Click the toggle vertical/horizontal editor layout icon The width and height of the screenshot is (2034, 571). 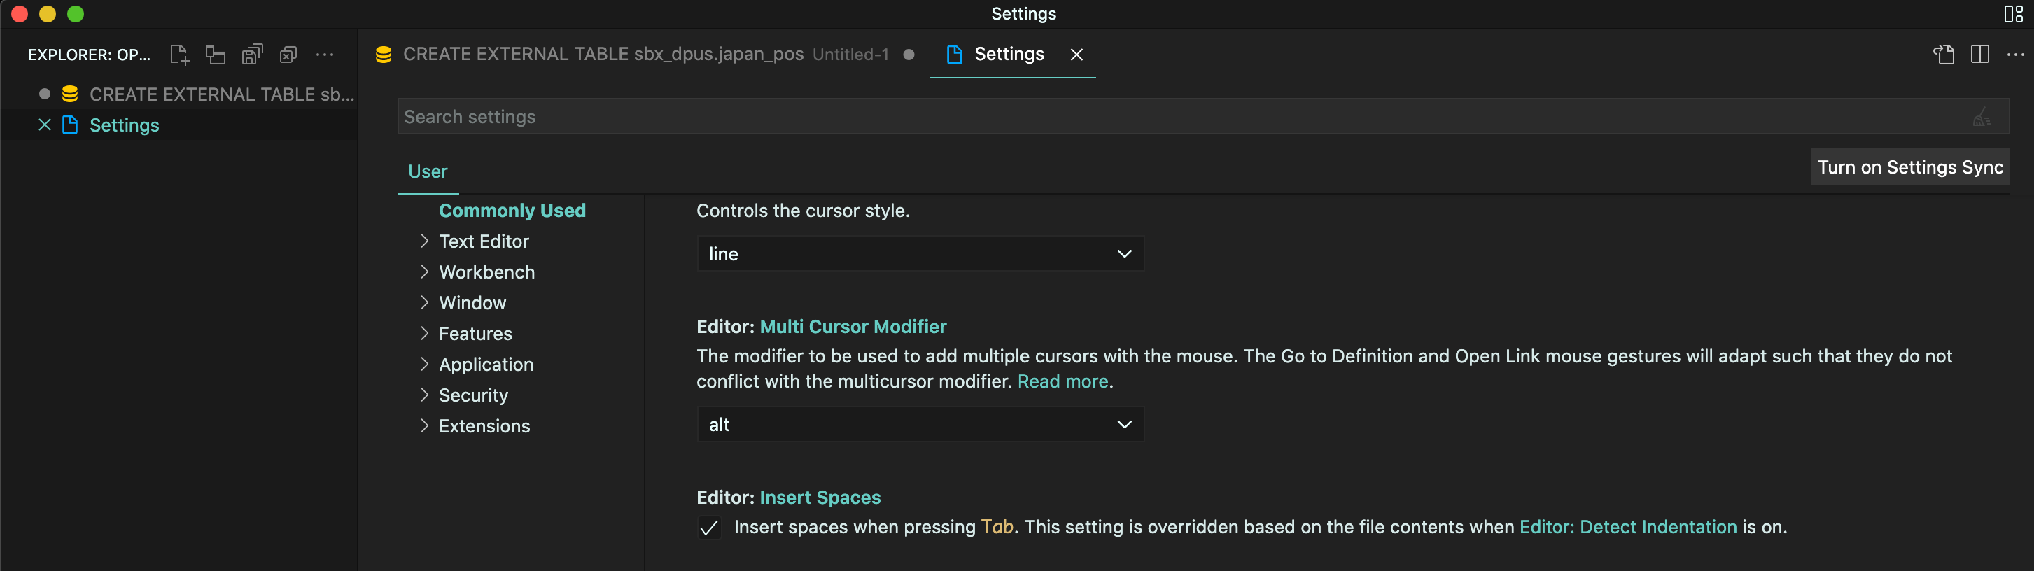coord(216,55)
